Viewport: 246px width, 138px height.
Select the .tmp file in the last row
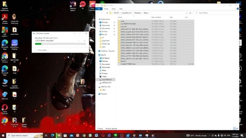pyautogui.click(x=156, y=64)
